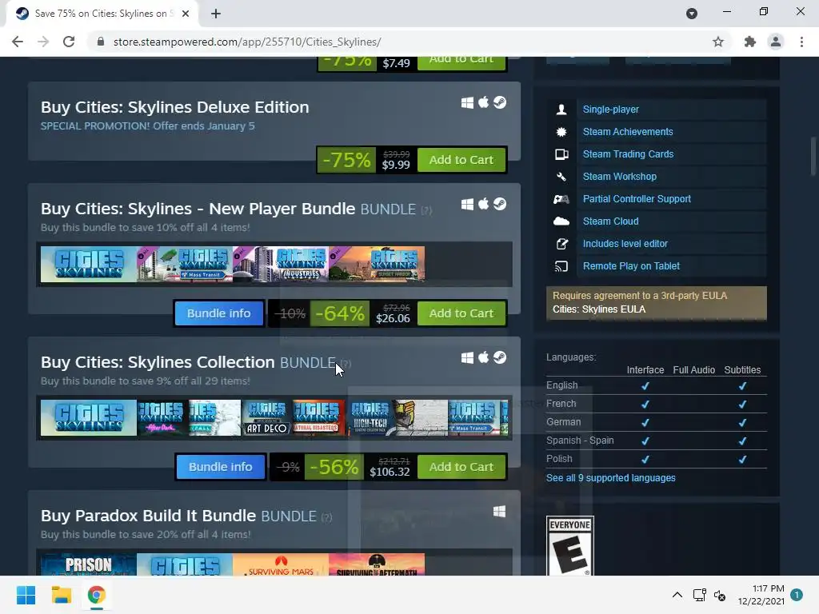Open Steam Trading Cards link

pos(628,154)
